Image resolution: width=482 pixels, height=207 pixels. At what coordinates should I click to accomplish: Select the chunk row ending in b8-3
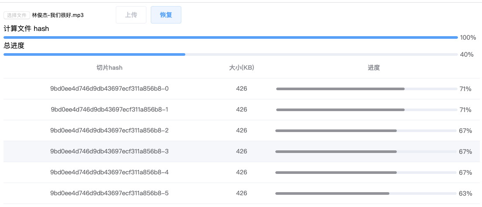click(109, 152)
